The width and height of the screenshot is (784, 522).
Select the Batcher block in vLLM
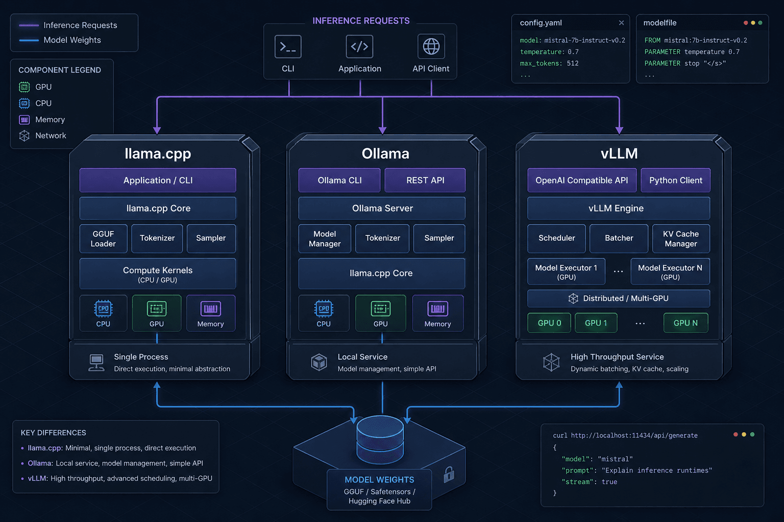[619, 239]
